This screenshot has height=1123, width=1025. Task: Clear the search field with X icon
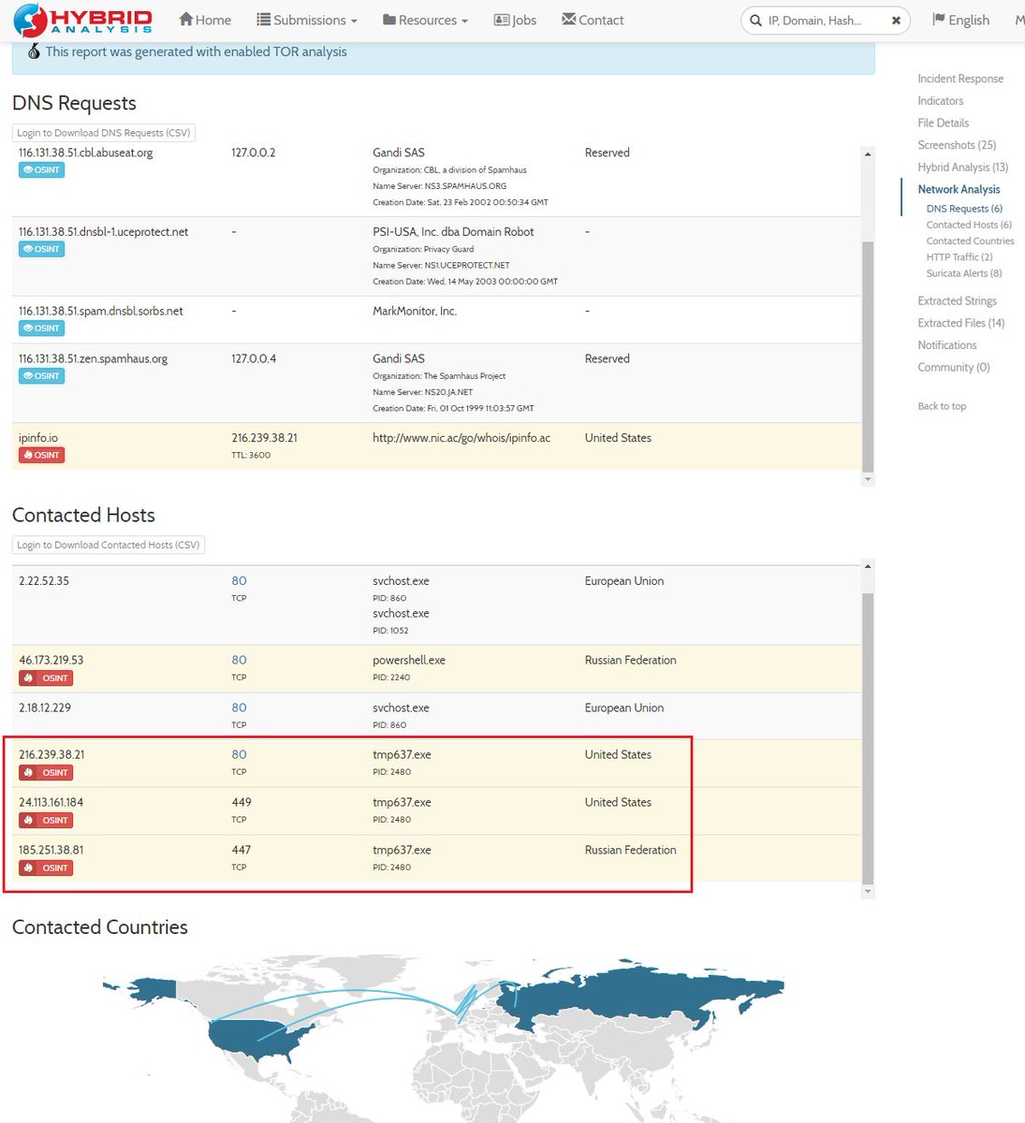(896, 20)
